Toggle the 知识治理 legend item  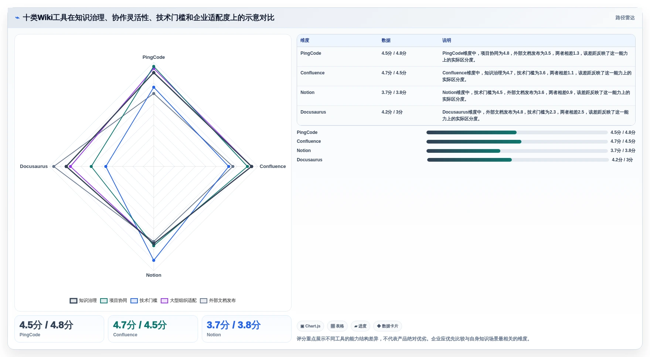click(83, 300)
